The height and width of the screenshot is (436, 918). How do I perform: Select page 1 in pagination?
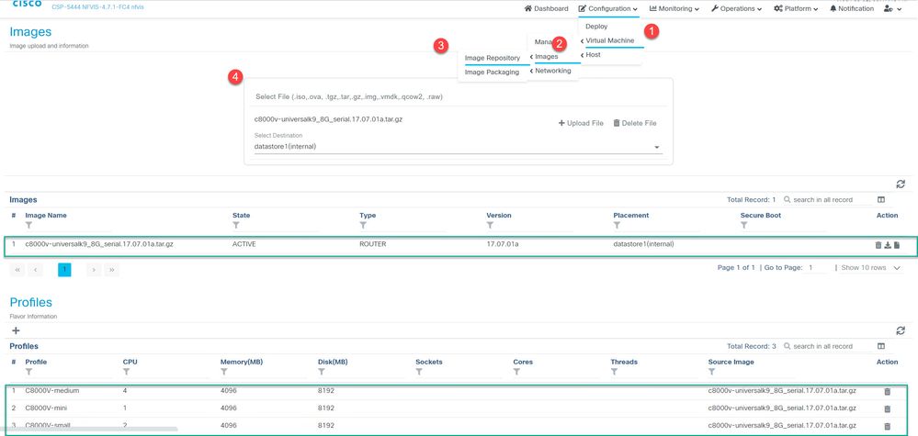click(64, 270)
